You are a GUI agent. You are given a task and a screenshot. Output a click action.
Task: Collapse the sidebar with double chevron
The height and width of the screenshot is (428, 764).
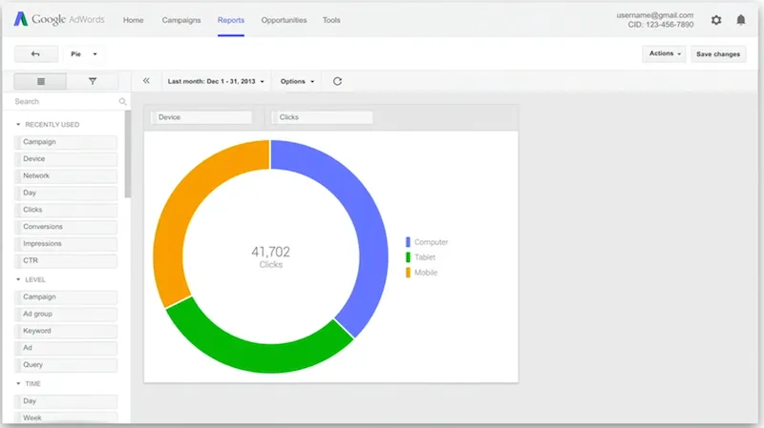pyautogui.click(x=146, y=81)
